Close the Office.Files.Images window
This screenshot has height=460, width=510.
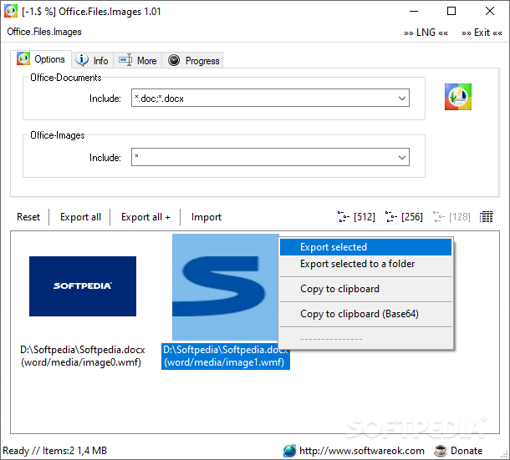pyautogui.click(x=489, y=12)
